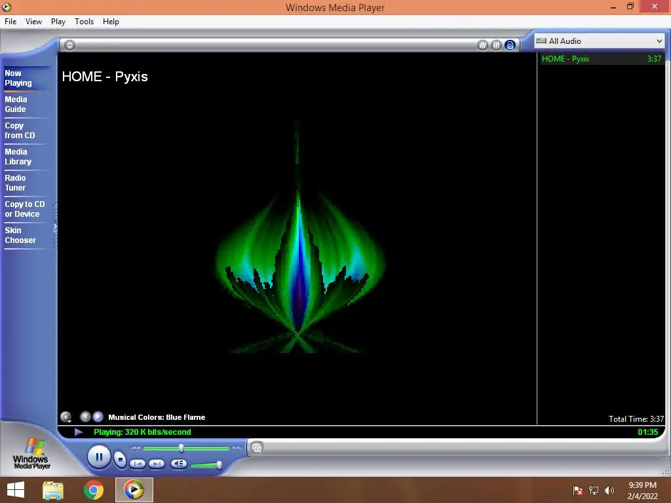Toggle the menu bar hide button
671x503 pixels.
pyautogui.click(x=69, y=45)
